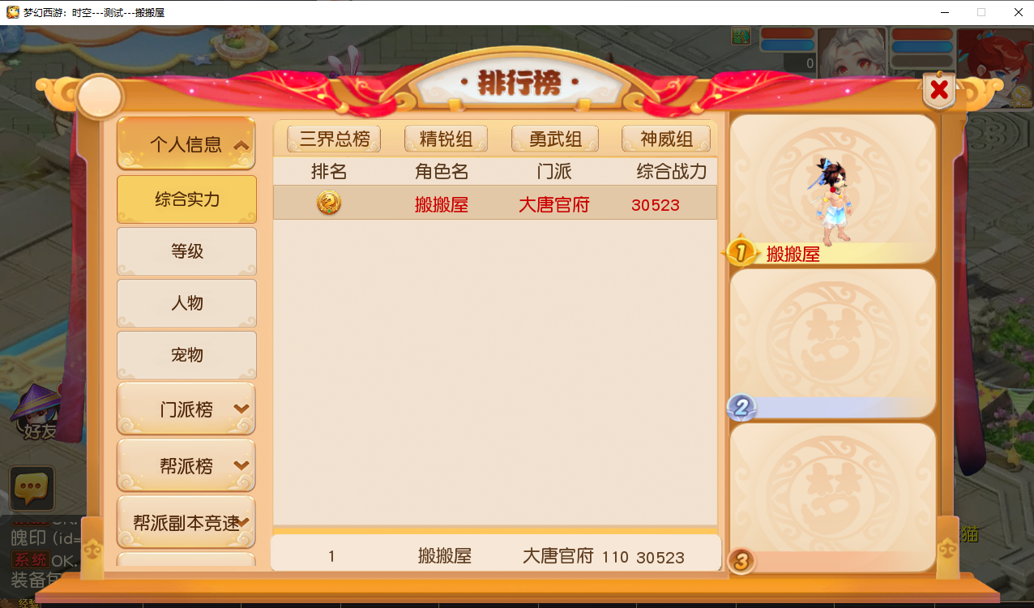Image resolution: width=1034 pixels, height=608 pixels.
Task: Show the 宠物 ranking list
Action: coord(186,355)
